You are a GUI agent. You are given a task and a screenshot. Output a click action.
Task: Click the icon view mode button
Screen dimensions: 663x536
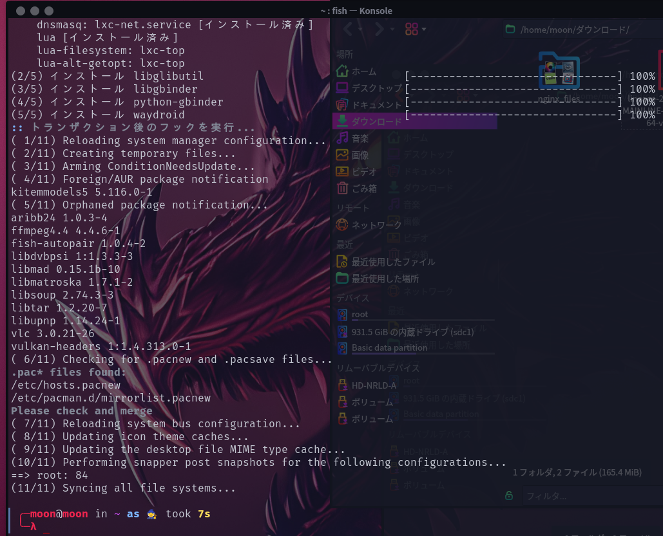[411, 29]
